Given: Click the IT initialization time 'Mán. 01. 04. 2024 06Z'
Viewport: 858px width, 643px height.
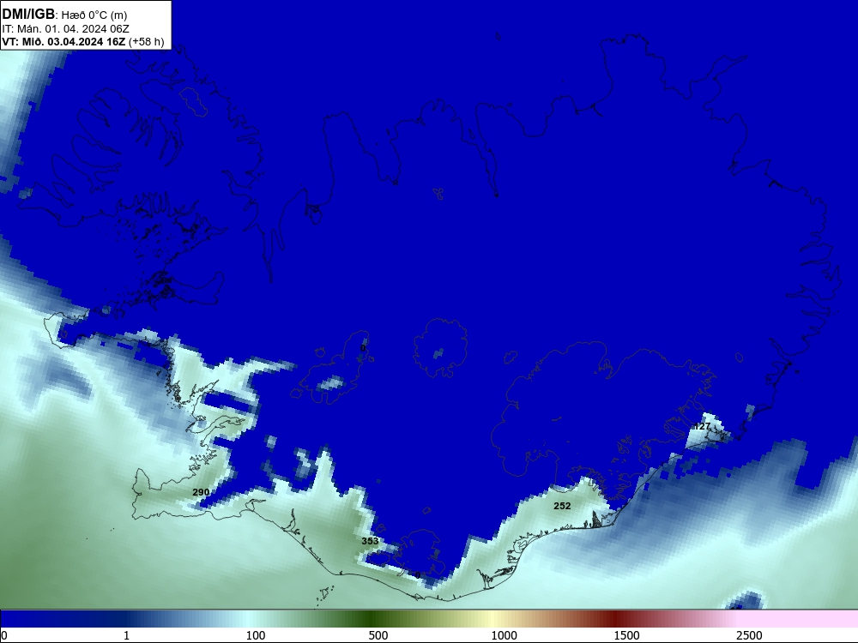Looking at the screenshot, I should [x=73, y=29].
